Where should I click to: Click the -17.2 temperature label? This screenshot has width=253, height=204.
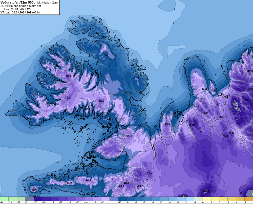pyautogui.click(x=149, y=173)
